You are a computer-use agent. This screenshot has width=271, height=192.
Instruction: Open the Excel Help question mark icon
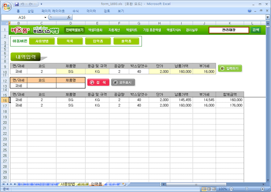[249, 11]
